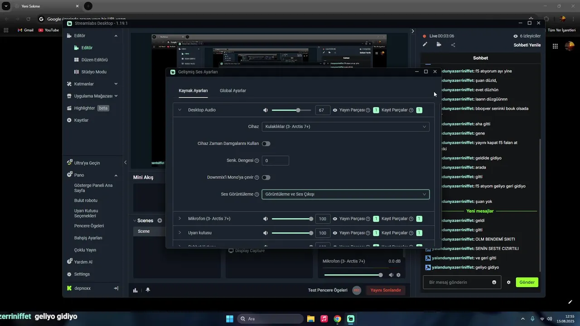Expand the Katmanlar sidebar menu
580x326 pixels.
[116, 84]
